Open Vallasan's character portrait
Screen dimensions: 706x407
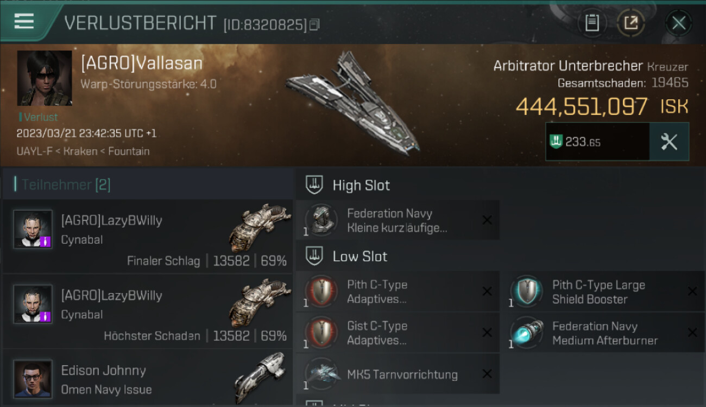(45, 78)
